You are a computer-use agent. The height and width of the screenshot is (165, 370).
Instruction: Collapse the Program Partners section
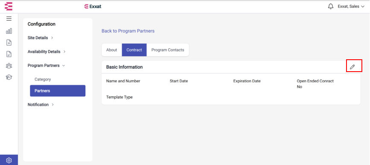[x=46, y=65]
